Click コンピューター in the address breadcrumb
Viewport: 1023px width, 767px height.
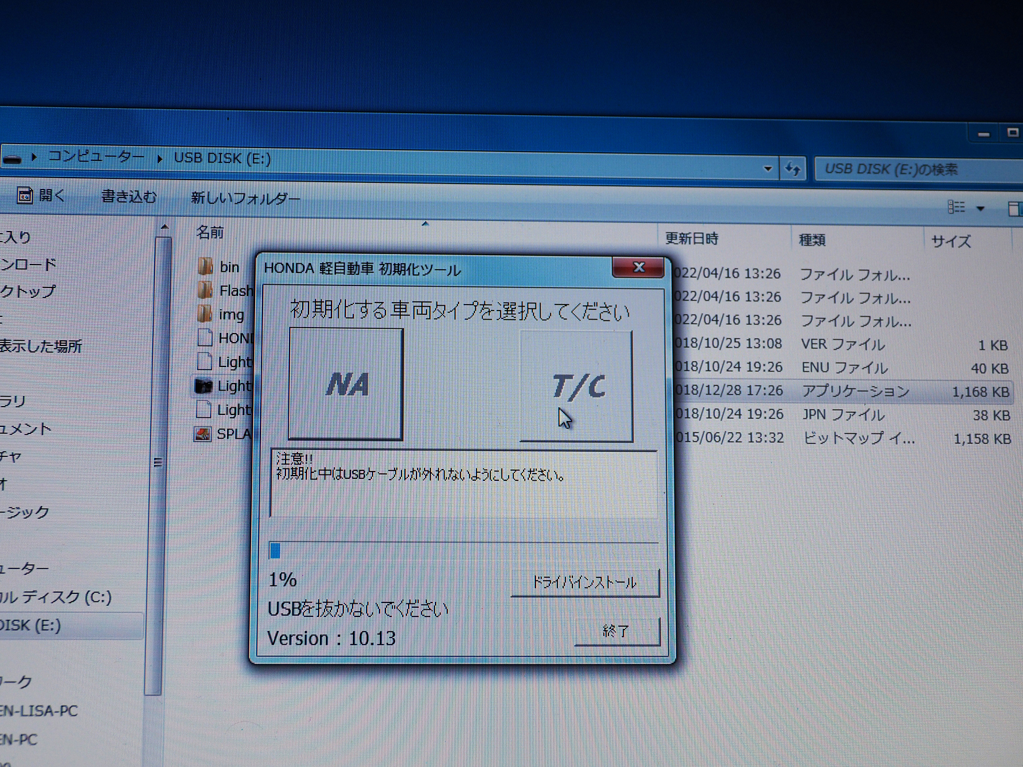96,157
